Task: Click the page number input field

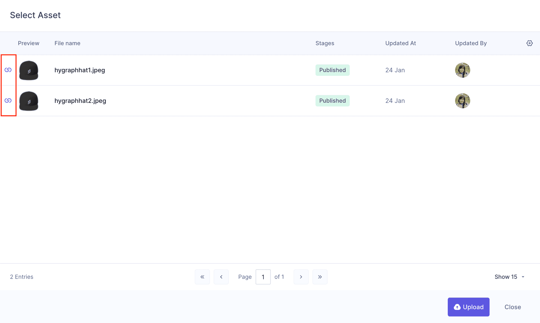Action: coord(263,277)
